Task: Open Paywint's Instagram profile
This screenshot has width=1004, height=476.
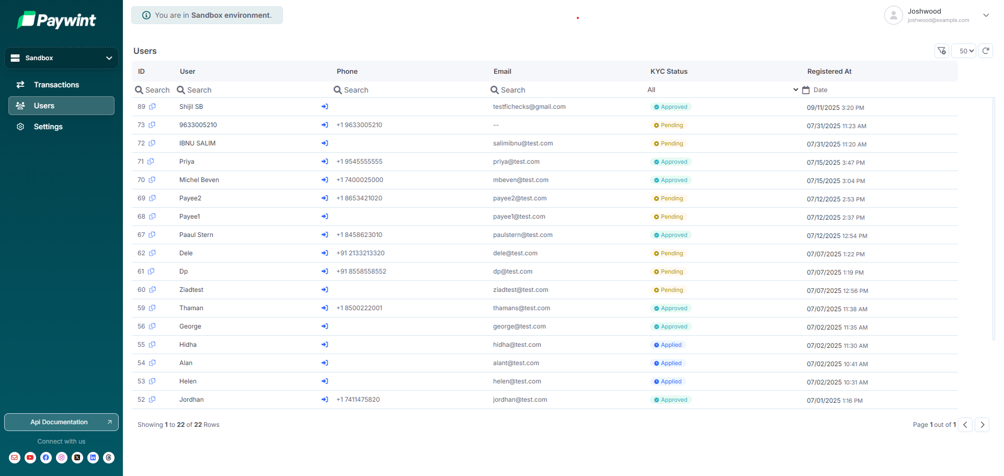Action: (61, 458)
